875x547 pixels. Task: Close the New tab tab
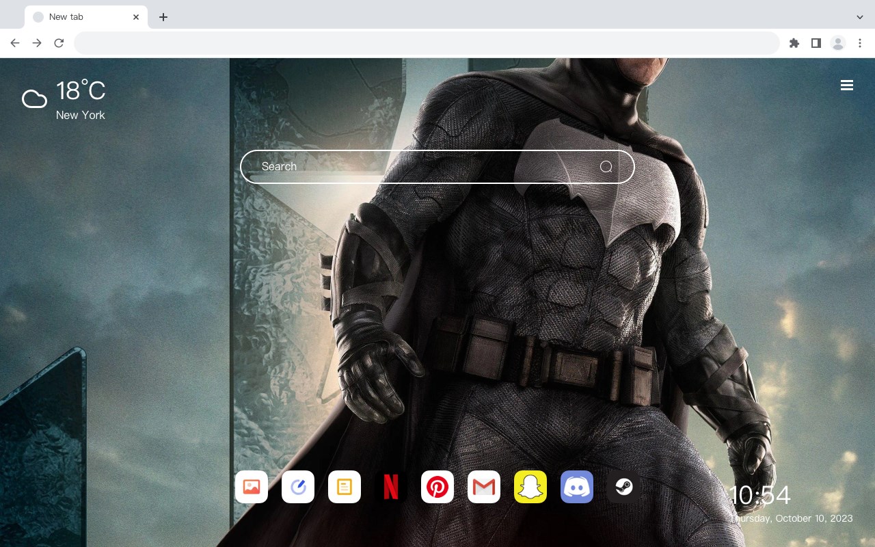(136, 17)
